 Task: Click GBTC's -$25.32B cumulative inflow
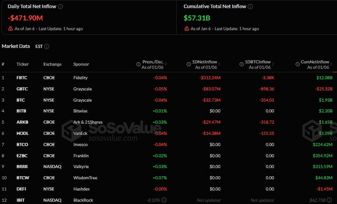click(x=324, y=89)
